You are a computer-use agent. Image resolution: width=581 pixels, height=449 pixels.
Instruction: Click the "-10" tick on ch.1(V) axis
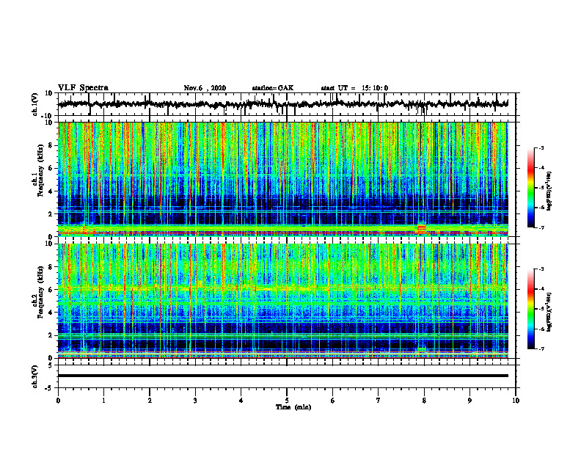[x=48, y=116]
